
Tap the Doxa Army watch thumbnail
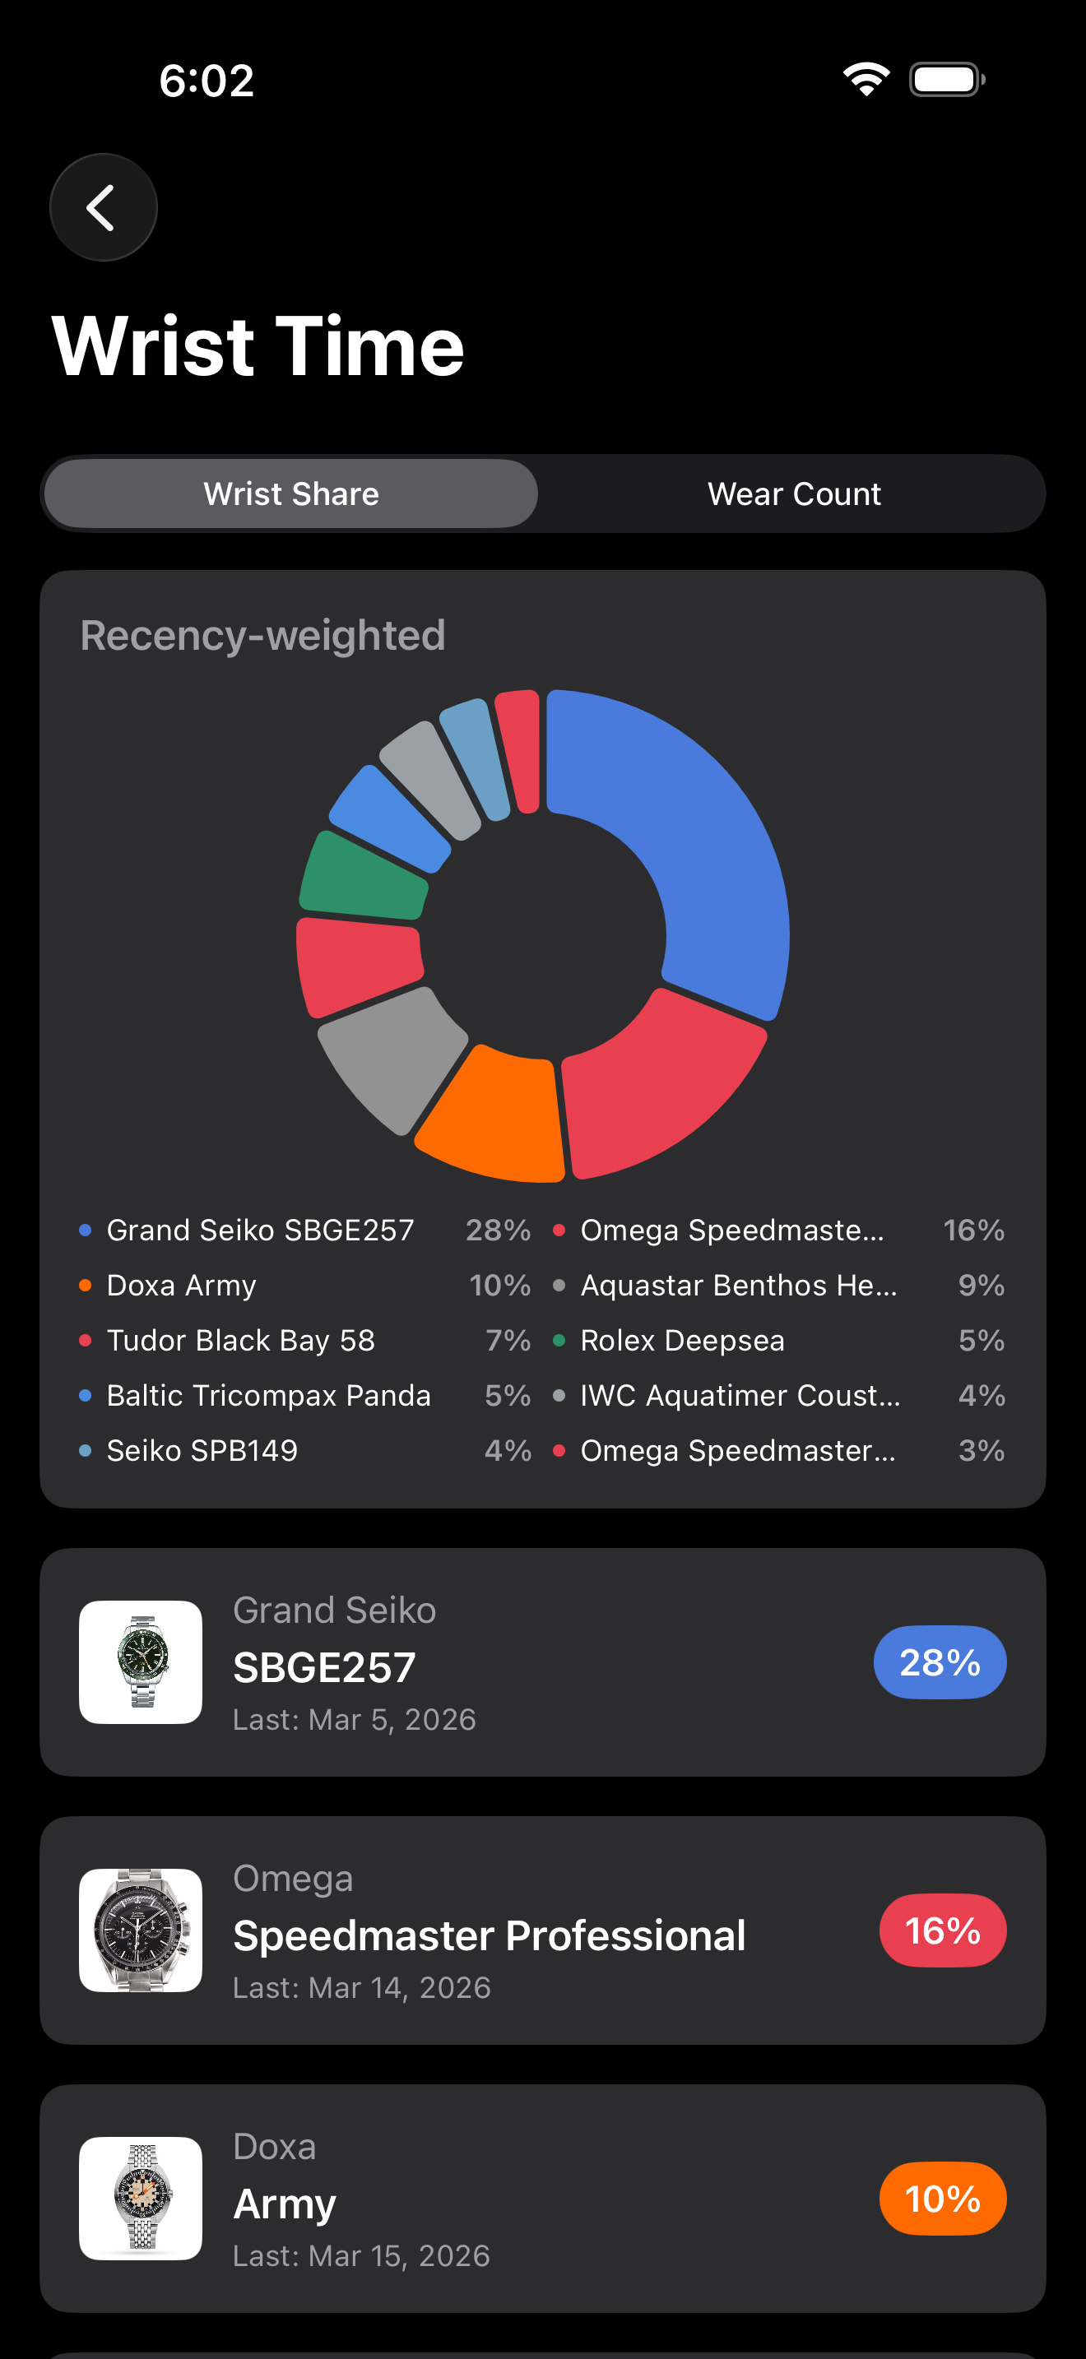[x=140, y=2198]
